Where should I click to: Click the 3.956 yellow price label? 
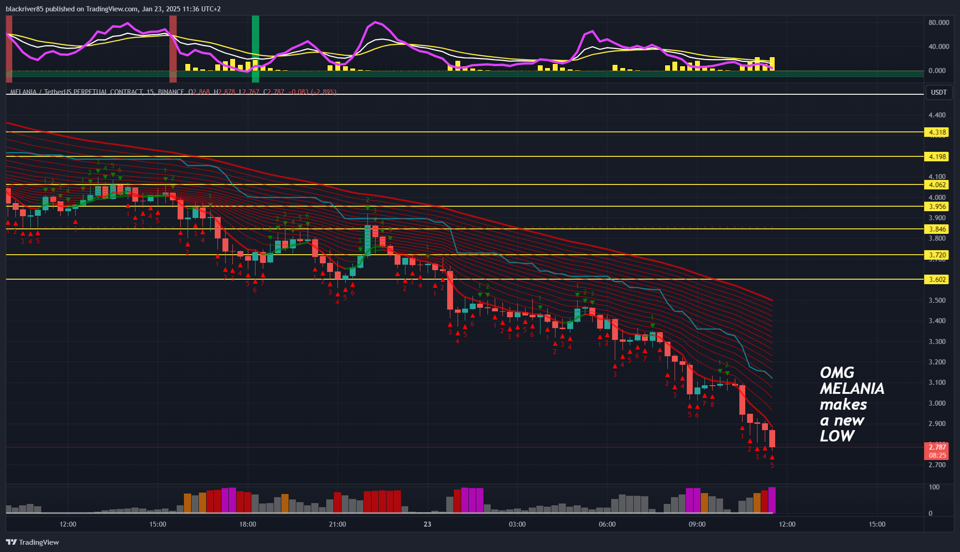tap(937, 207)
